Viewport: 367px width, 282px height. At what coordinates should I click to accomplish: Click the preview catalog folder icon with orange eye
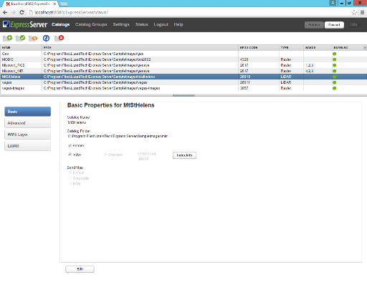point(33,38)
